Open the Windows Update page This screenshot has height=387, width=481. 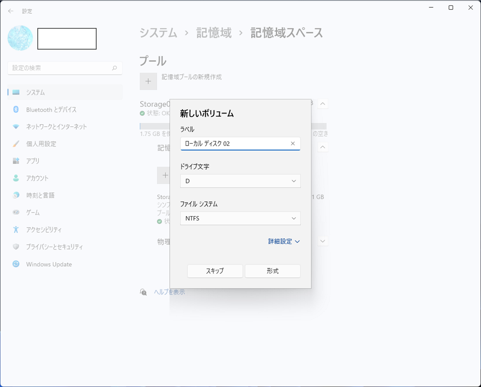pyautogui.click(x=49, y=264)
